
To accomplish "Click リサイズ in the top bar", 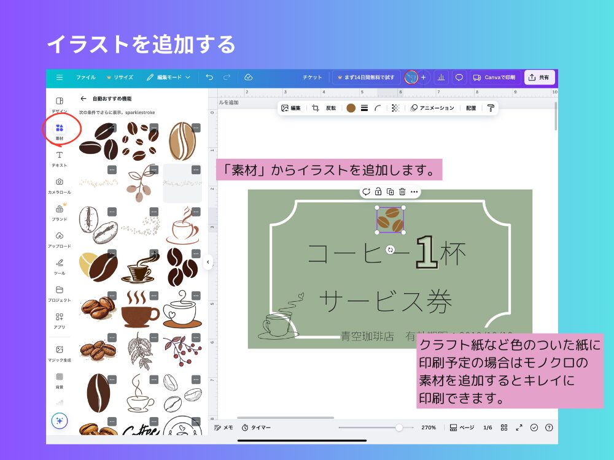I will [x=122, y=77].
